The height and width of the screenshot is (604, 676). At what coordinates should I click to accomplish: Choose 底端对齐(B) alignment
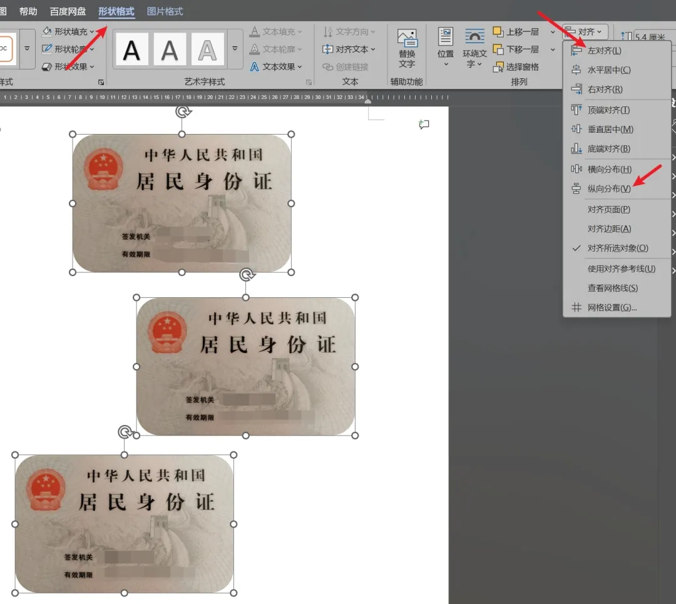pos(617,149)
